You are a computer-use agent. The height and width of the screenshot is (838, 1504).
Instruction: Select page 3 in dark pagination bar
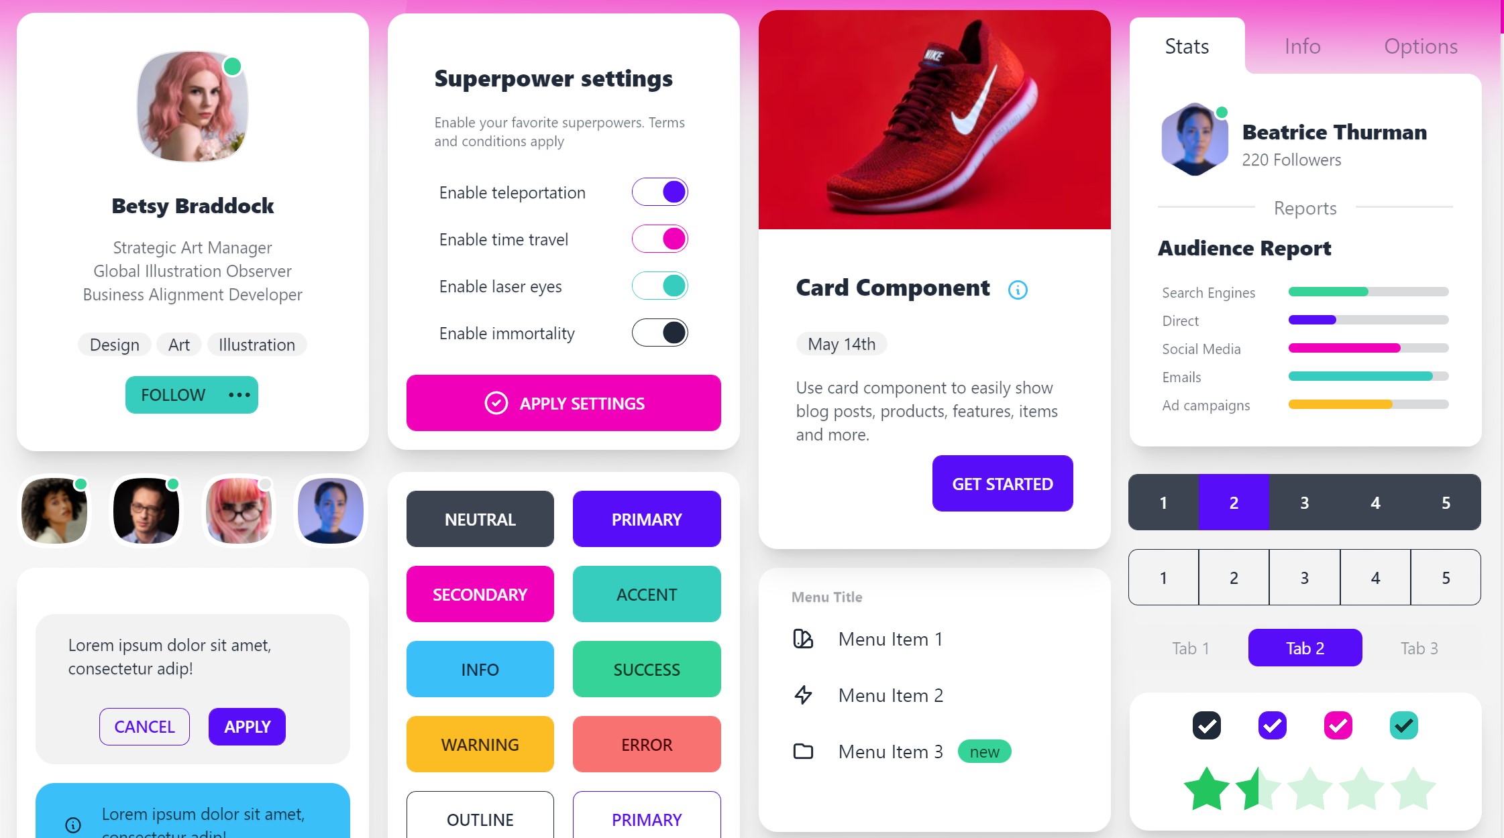1305,503
